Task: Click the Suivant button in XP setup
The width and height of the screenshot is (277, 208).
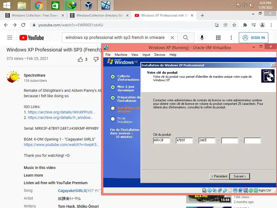Action: (x=240, y=176)
